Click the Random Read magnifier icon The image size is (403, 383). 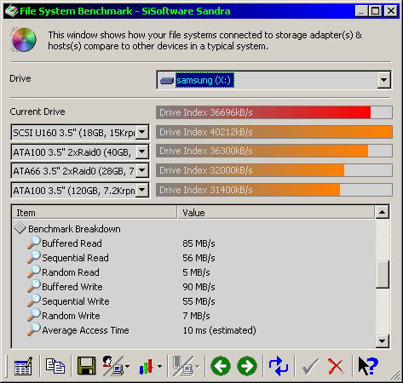coord(34,272)
